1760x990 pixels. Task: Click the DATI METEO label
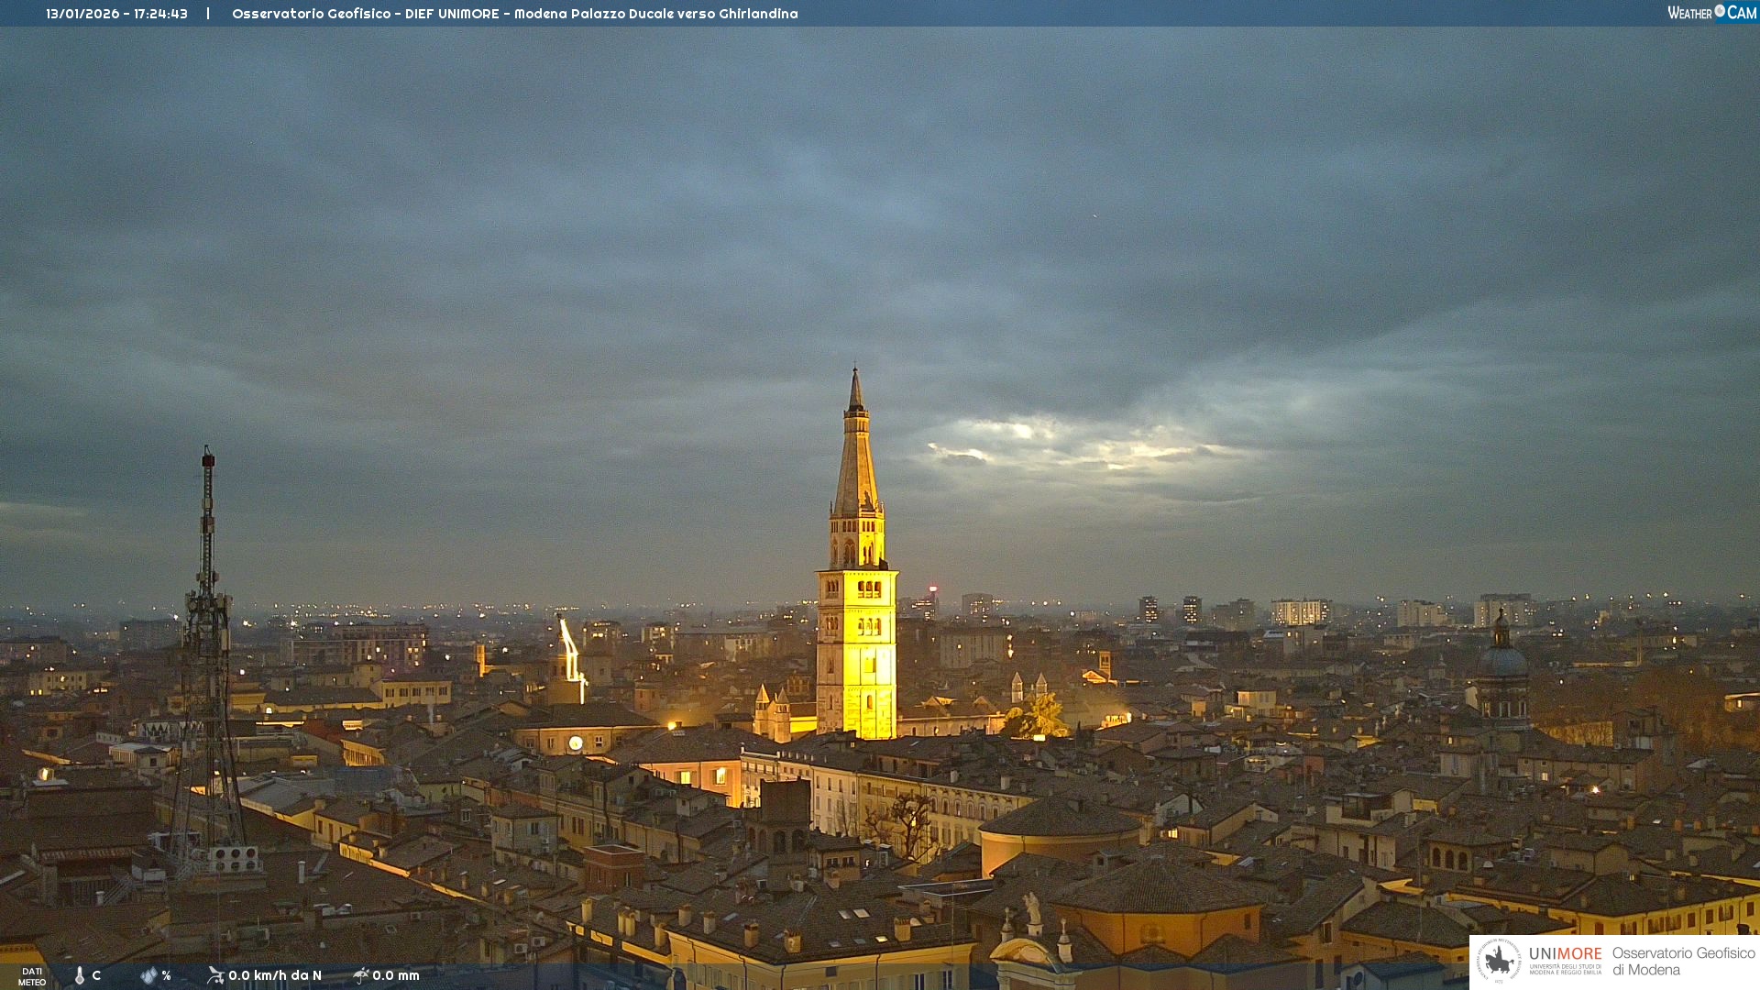click(32, 976)
